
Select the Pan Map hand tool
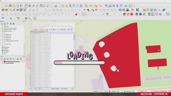(x=26, y=6)
